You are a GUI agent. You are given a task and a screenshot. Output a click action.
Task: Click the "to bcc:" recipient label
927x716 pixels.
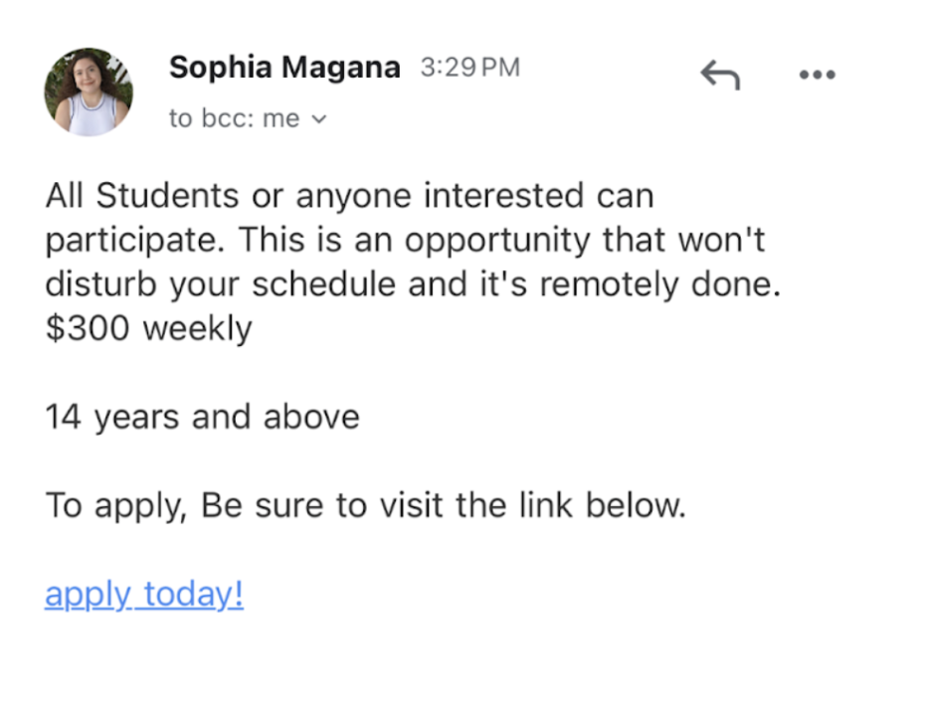click(x=213, y=119)
